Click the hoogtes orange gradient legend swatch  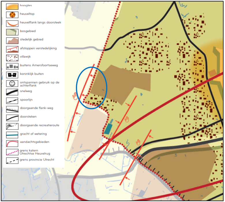click(12, 6)
